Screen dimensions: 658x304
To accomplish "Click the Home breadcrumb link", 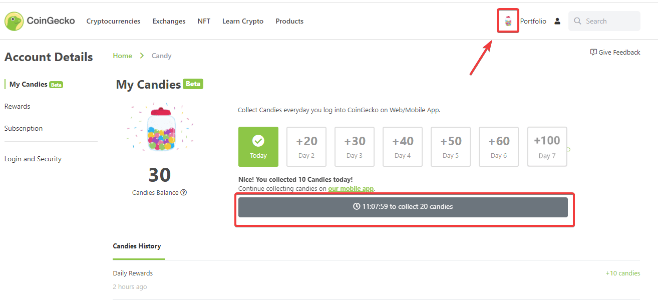I will coord(122,55).
